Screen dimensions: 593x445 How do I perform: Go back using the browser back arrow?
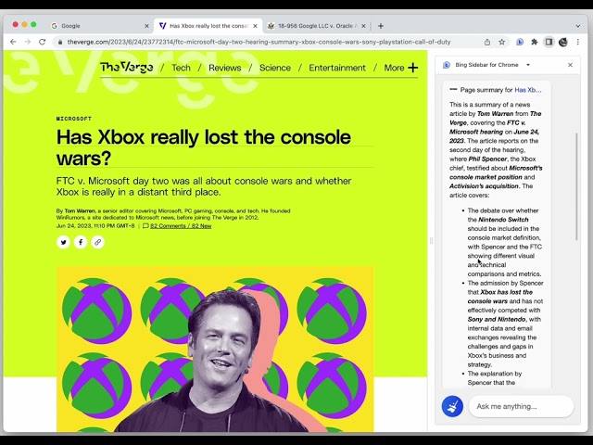click(x=13, y=42)
